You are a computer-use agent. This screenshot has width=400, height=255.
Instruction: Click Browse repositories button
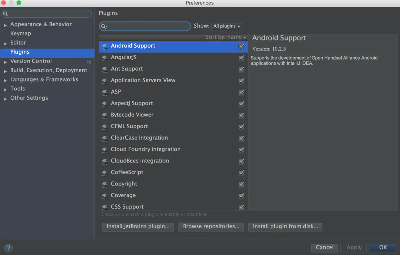coord(211,227)
